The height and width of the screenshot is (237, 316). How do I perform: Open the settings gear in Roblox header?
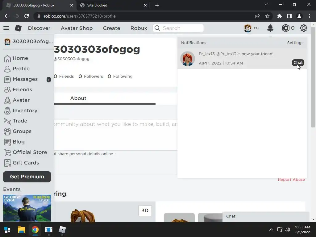[x=304, y=28]
